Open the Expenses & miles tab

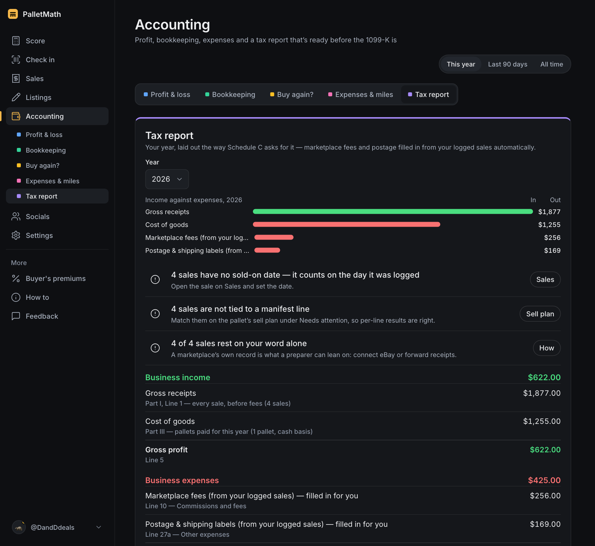(x=360, y=94)
